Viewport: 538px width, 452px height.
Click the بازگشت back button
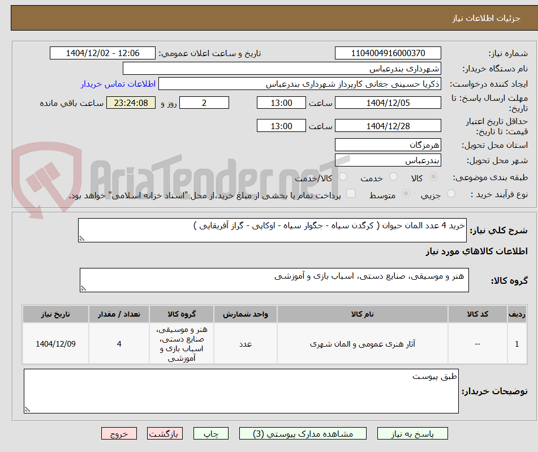(165, 433)
